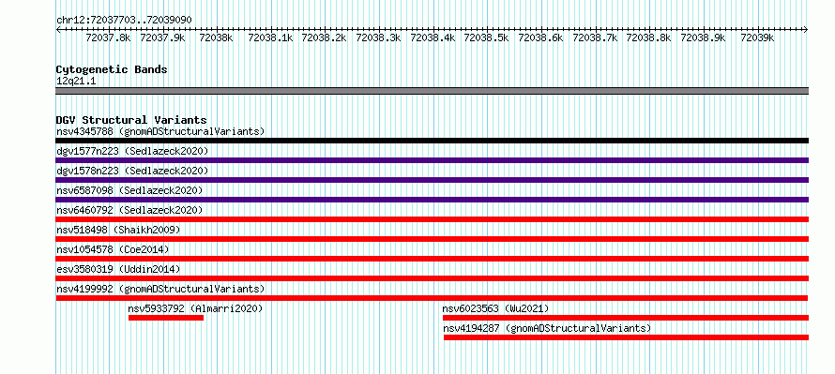835x374 pixels.
Task: Select the Cytogenetic Bands track title
Action: (112, 69)
